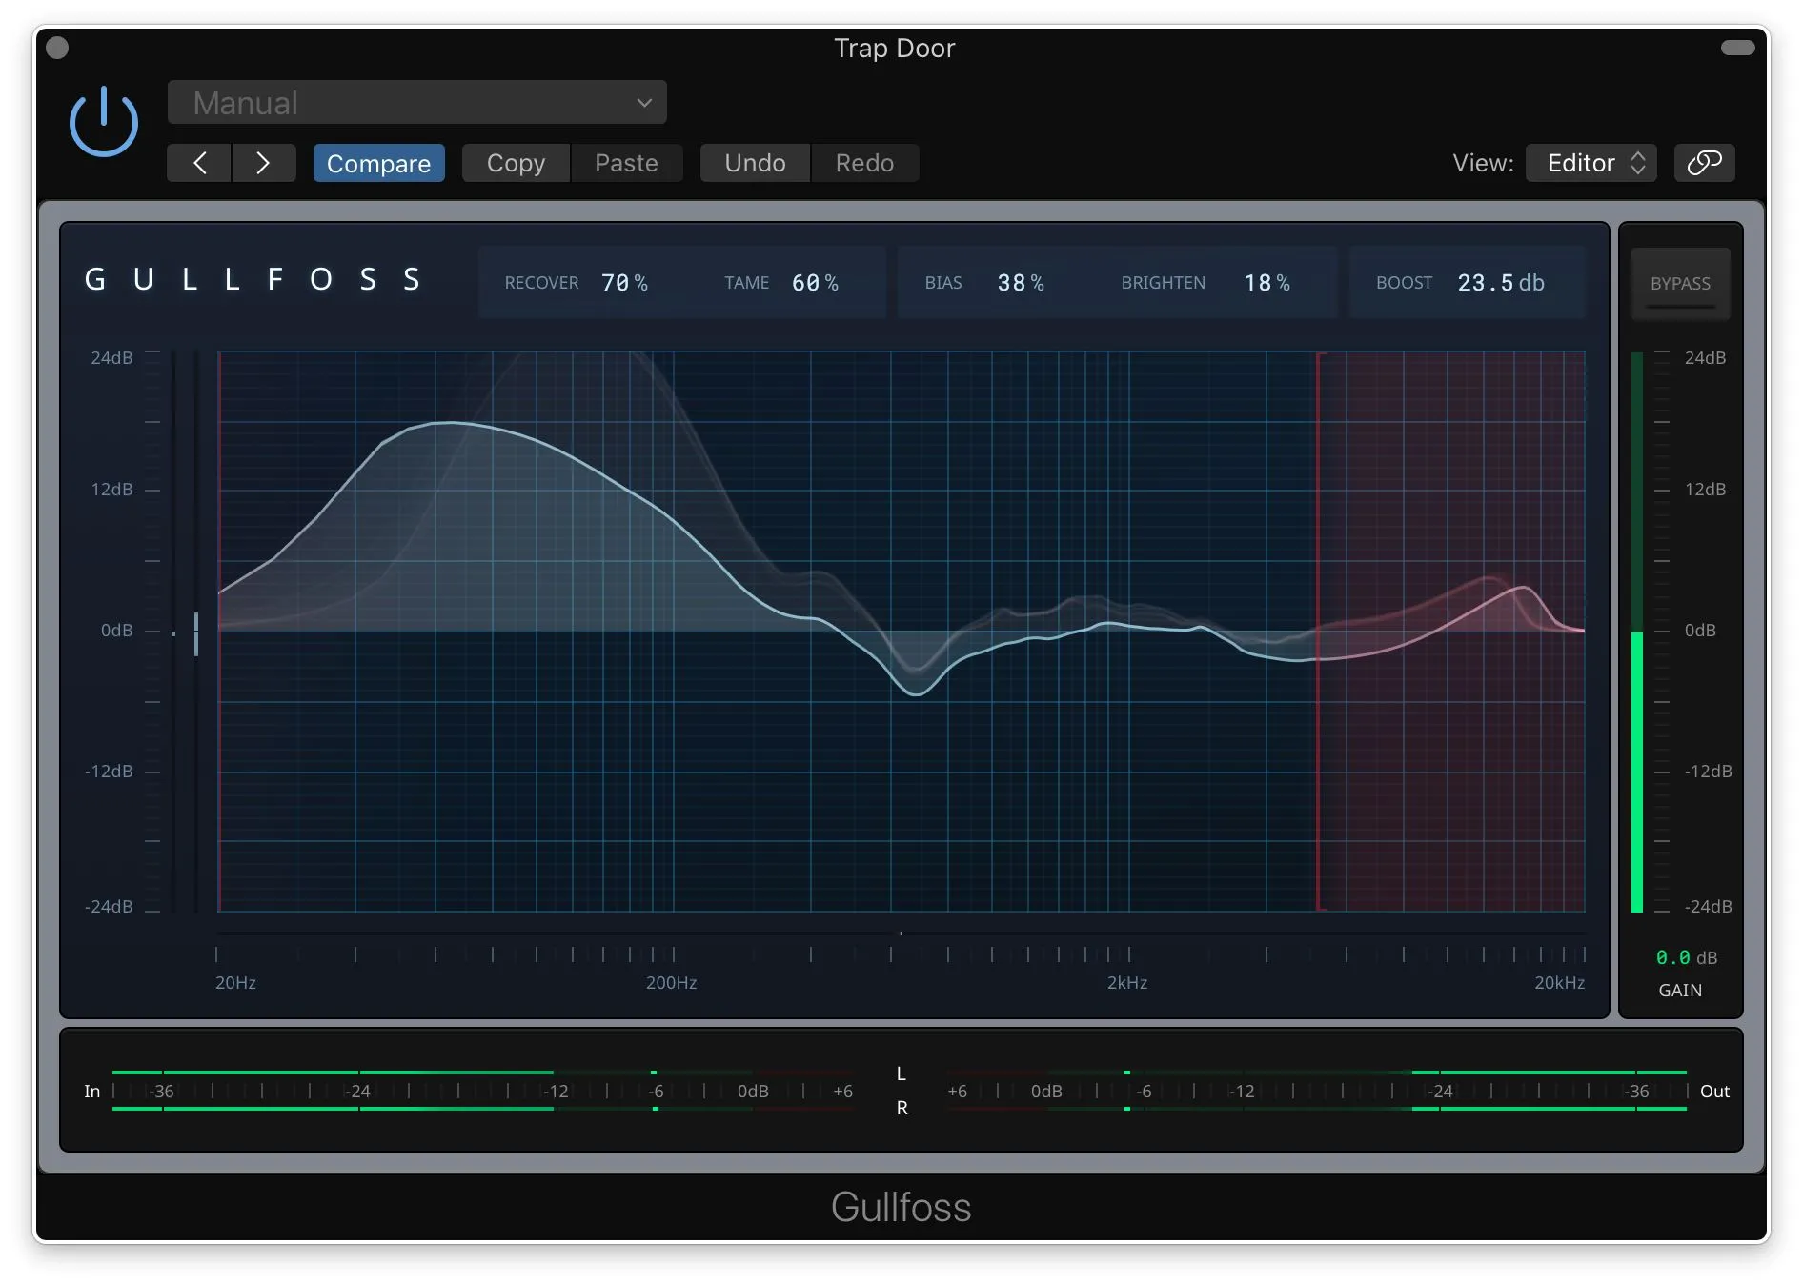Click the GAIN label

[1680, 990]
